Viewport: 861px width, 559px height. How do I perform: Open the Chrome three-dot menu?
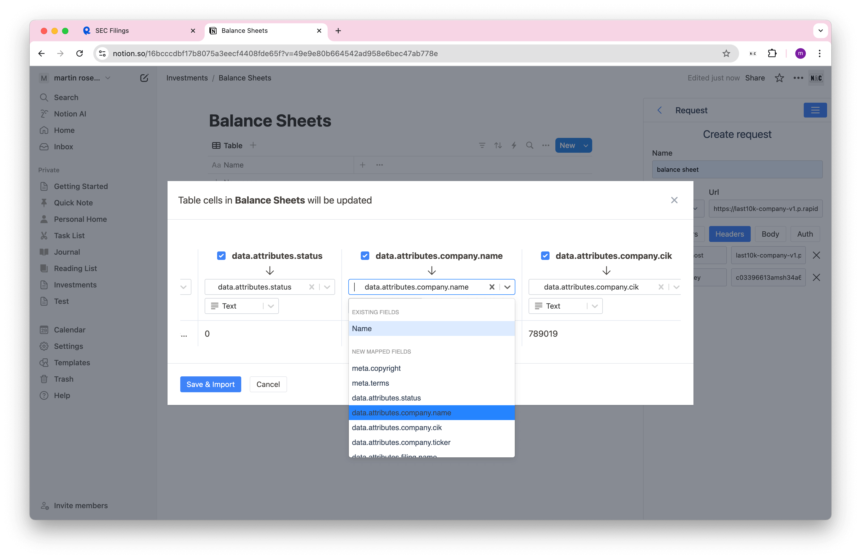coord(819,53)
